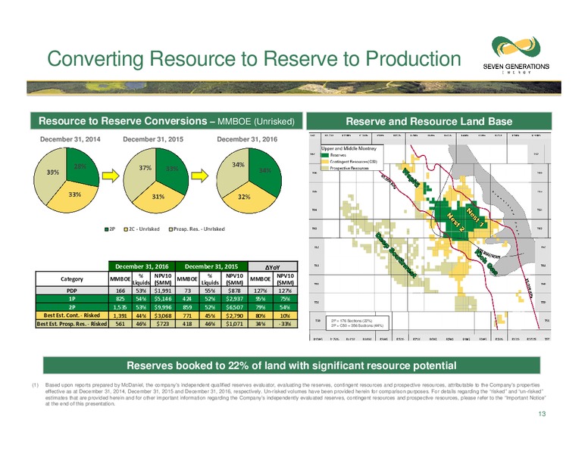
Task: Select the 'Reserve and Resource Land Base' header
Action: pyautogui.click(x=429, y=121)
